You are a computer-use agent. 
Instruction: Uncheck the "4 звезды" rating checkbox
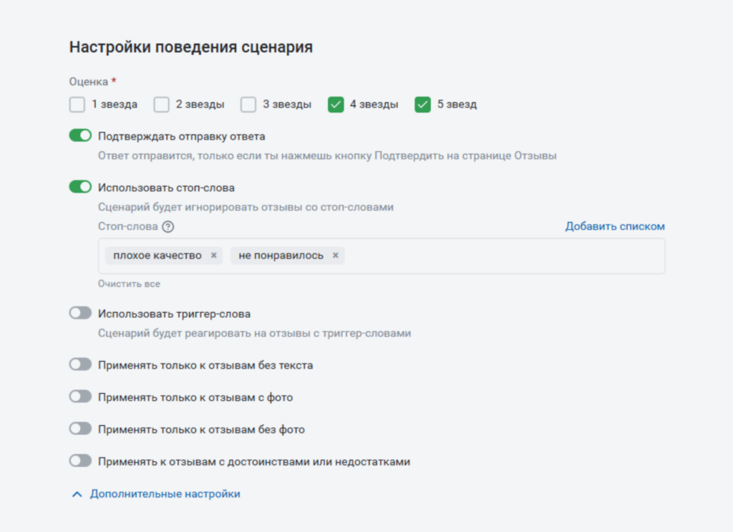[x=336, y=105]
